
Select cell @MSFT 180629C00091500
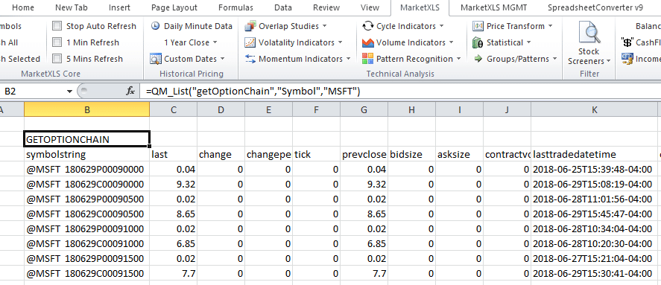point(87,273)
